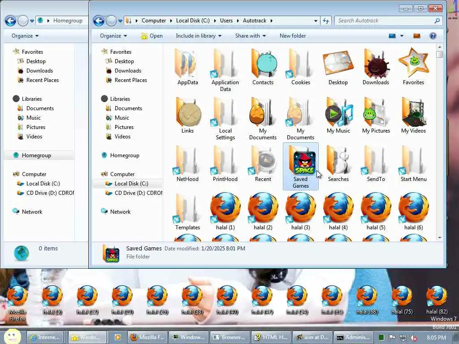
Task: Expand address bar previous locations dropdown
Action: click(x=315, y=21)
